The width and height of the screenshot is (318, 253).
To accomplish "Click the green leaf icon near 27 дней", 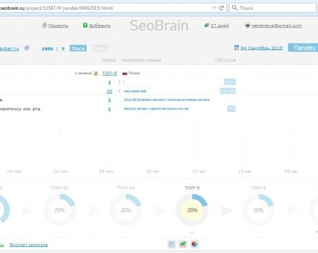I will (207, 25).
